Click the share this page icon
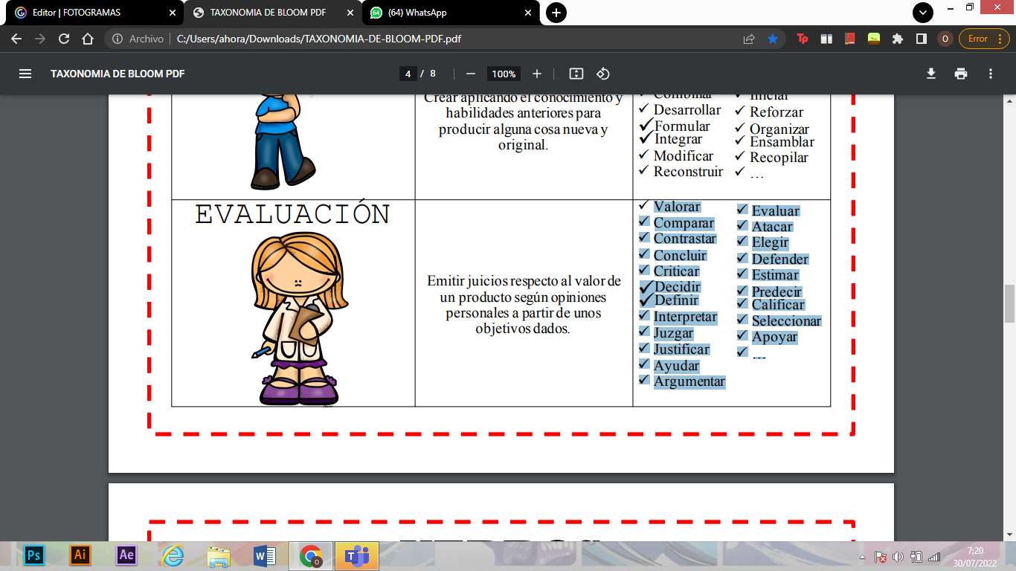1016x571 pixels. pos(749,39)
